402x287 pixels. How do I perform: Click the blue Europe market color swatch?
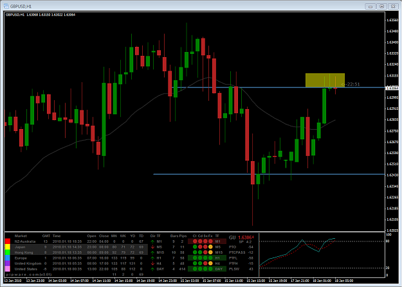tap(8, 258)
